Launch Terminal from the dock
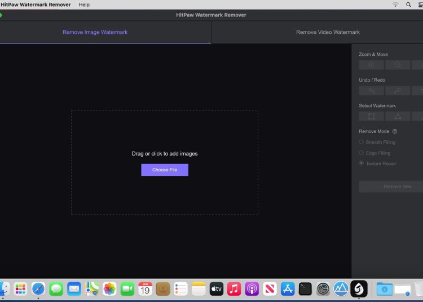The height and width of the screenshot is (302, 423). [305, 289]
